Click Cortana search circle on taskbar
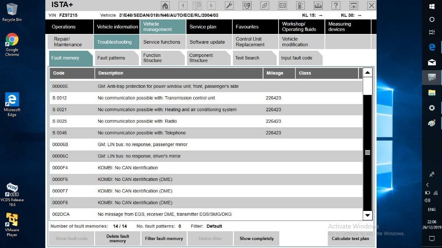The height and width of the screenshot is (248, 442). pos(432,19)
